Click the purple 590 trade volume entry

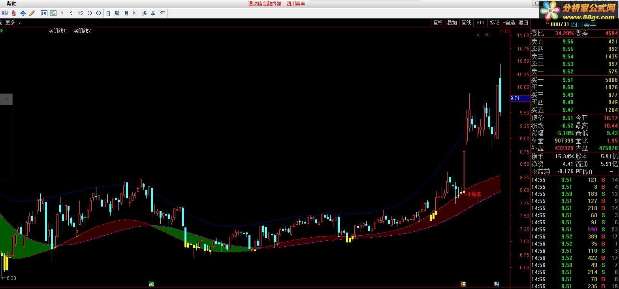(592, 229)
